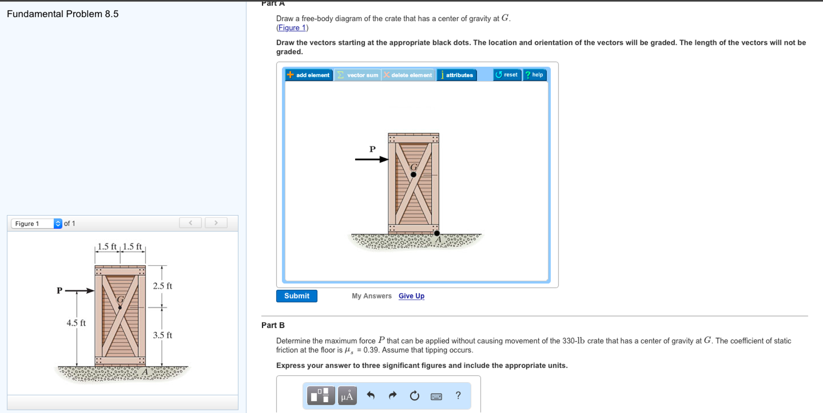The image size is (823, 413).
Task: Go to previous figure arrow
Action: click(190, 223)
